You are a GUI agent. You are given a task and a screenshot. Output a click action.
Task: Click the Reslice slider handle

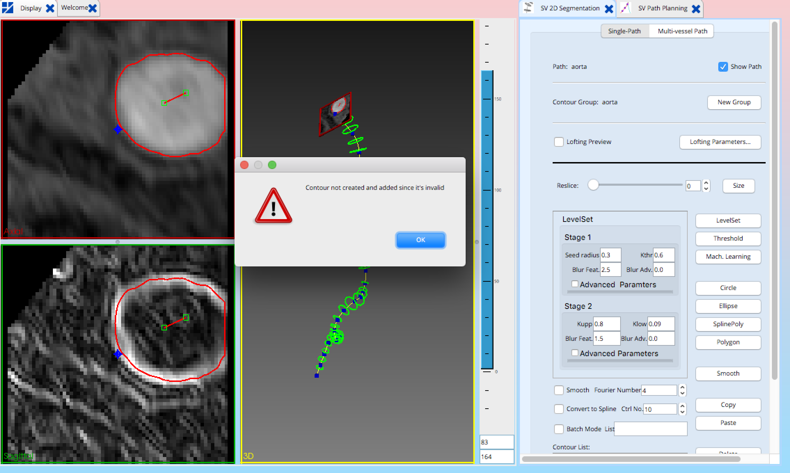click(x=594, y=185)
